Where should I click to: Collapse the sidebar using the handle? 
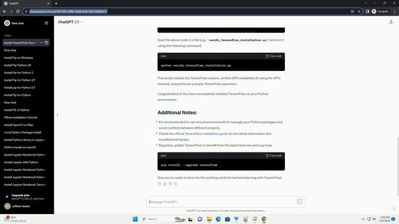coord(57,115)
